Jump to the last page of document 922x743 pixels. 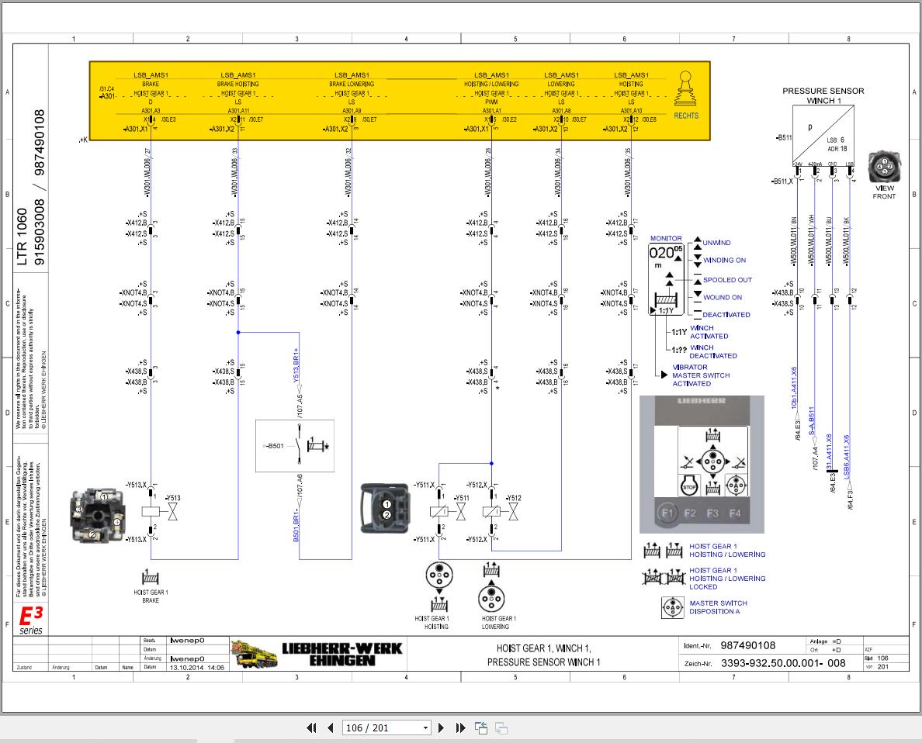point(460,727)
